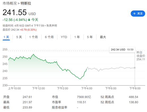Switch to the 1 年 range tab
Viewport: 147px width, 112px height.
tap(77, 37)
